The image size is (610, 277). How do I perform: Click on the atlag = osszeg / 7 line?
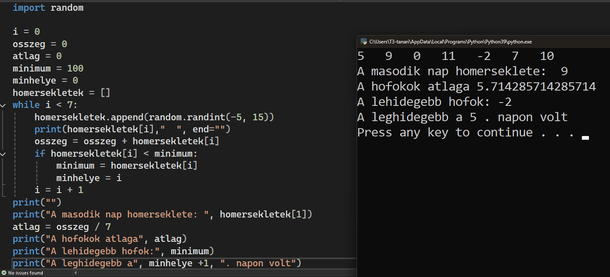tap(62, 227)
